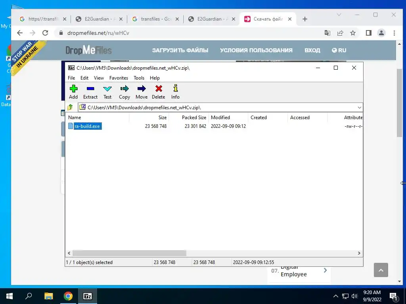Click the ВХОД login link

pyautogui.click(x=312, y=50)
